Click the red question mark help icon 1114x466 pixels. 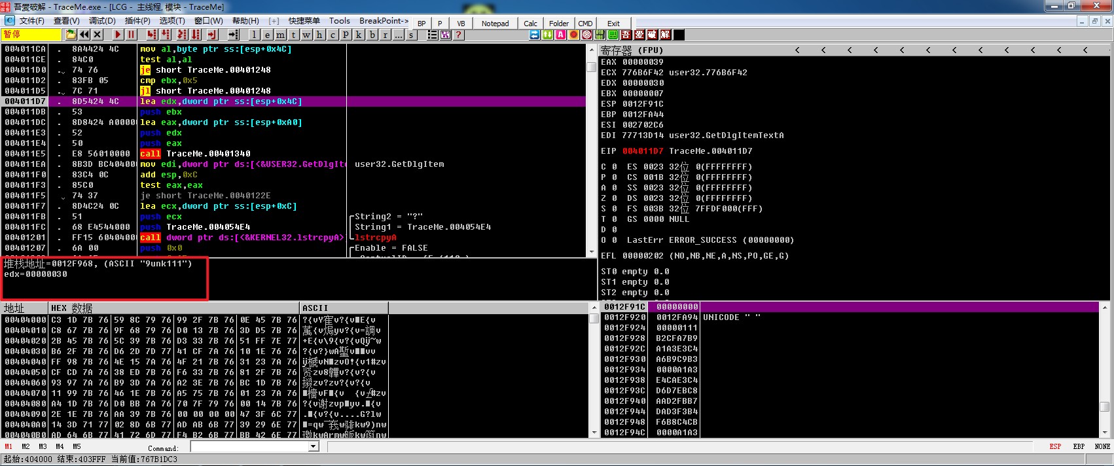tap(459, 35)
